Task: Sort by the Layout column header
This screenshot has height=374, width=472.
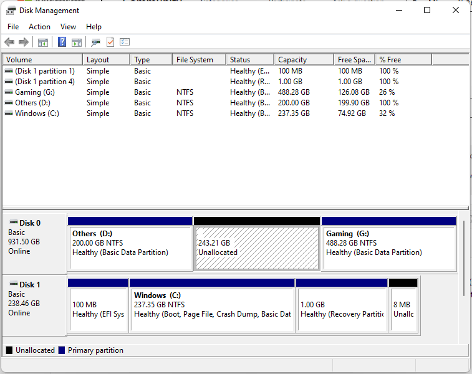Action: click(106, 60)
